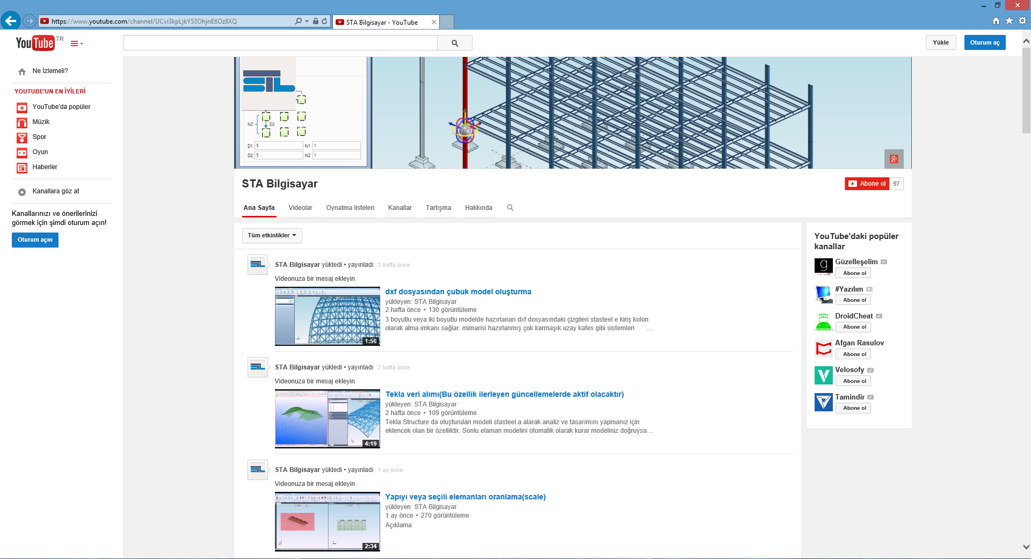Open the browser home icon

coord(996,21)
